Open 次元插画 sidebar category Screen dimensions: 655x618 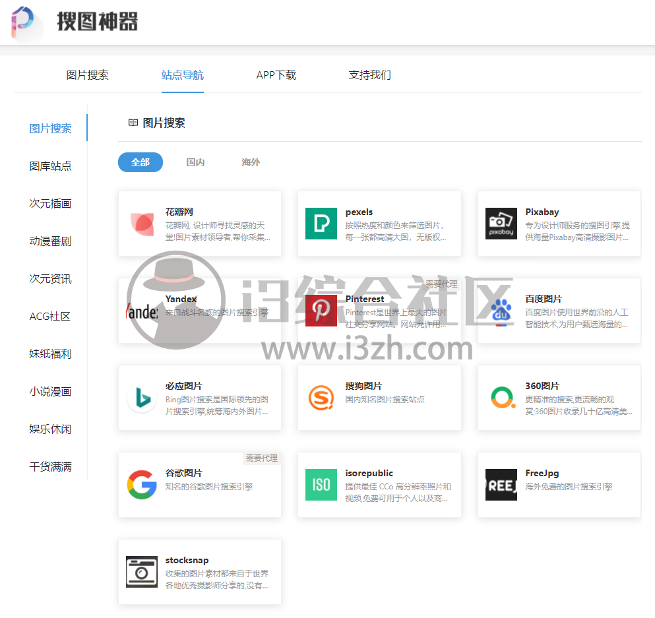(51, 204)
